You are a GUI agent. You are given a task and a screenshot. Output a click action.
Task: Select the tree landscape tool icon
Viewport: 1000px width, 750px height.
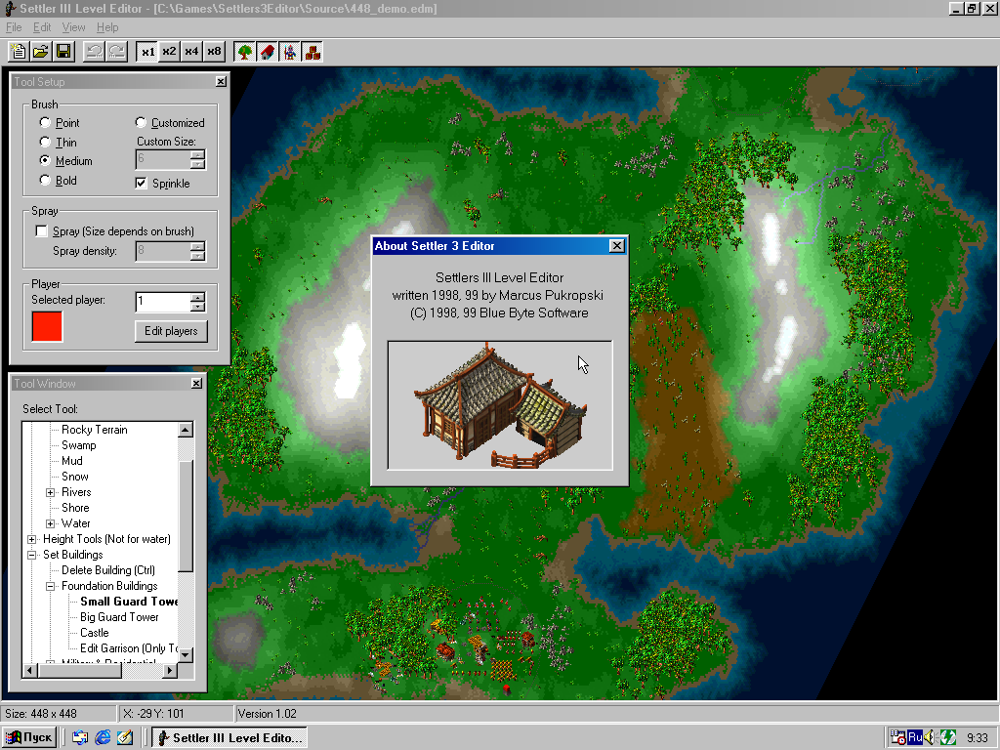[244, 51]
